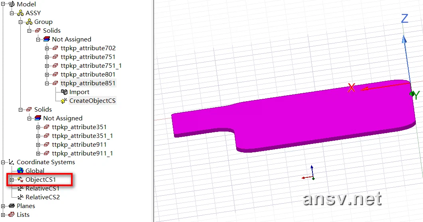Click the Global coordinate system globe icon

[x=20, y=171]
